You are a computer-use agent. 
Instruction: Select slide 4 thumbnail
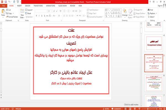click(x=154, y=43)
